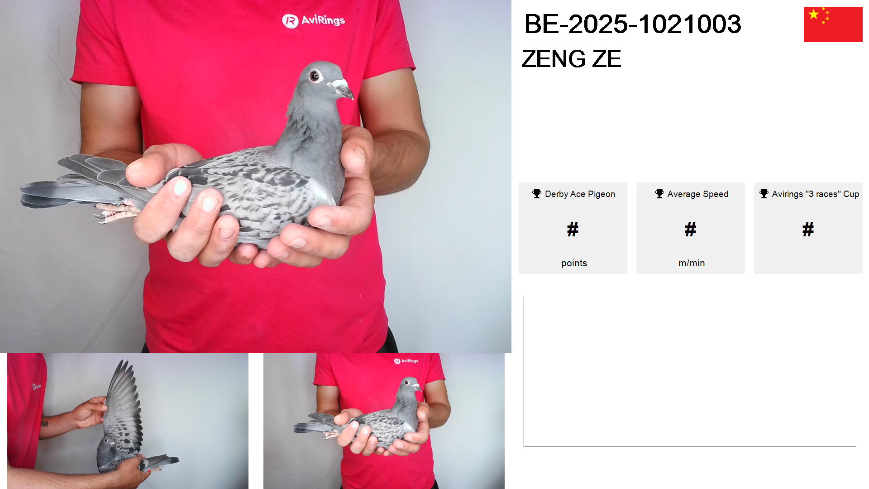Image resolution: width=869 pixels, height=489 pixels.
Task: Click the hash value under 3 races Cup
Action: 808,229
